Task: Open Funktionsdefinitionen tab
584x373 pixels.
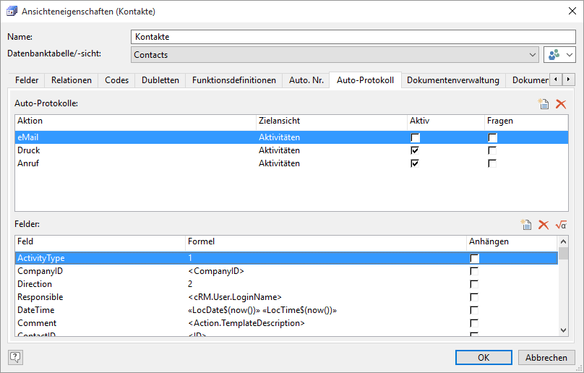Action: (x=234, y=80)
